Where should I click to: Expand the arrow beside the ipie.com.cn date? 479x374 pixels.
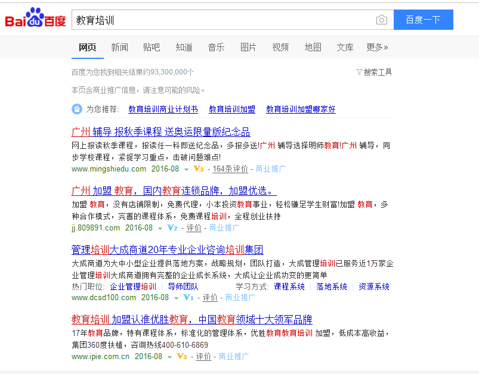[x=169, y=357]
